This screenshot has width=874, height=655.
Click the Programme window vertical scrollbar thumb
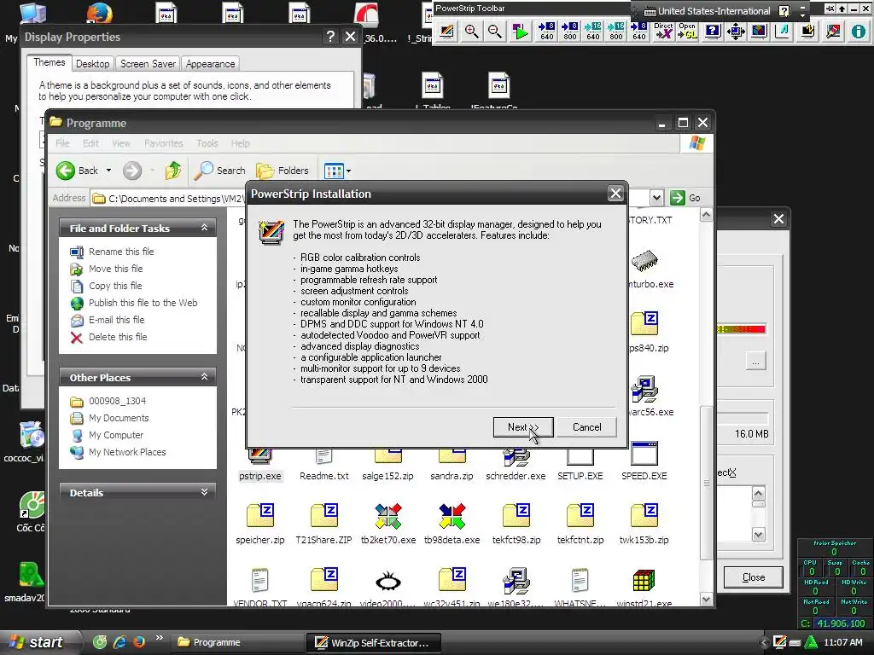pos(706,483)
